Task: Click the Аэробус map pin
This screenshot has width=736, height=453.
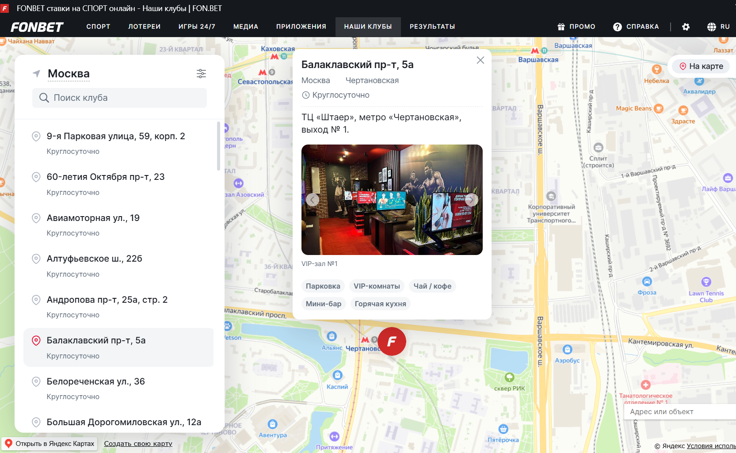Action: pos(568,349)
